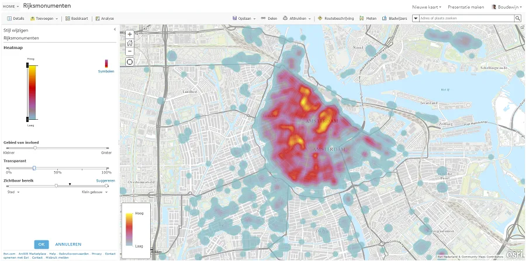Open Routebeschrijving directions
Image resolution: width=526 pixels, height=261 pixels.
point(336,19)
